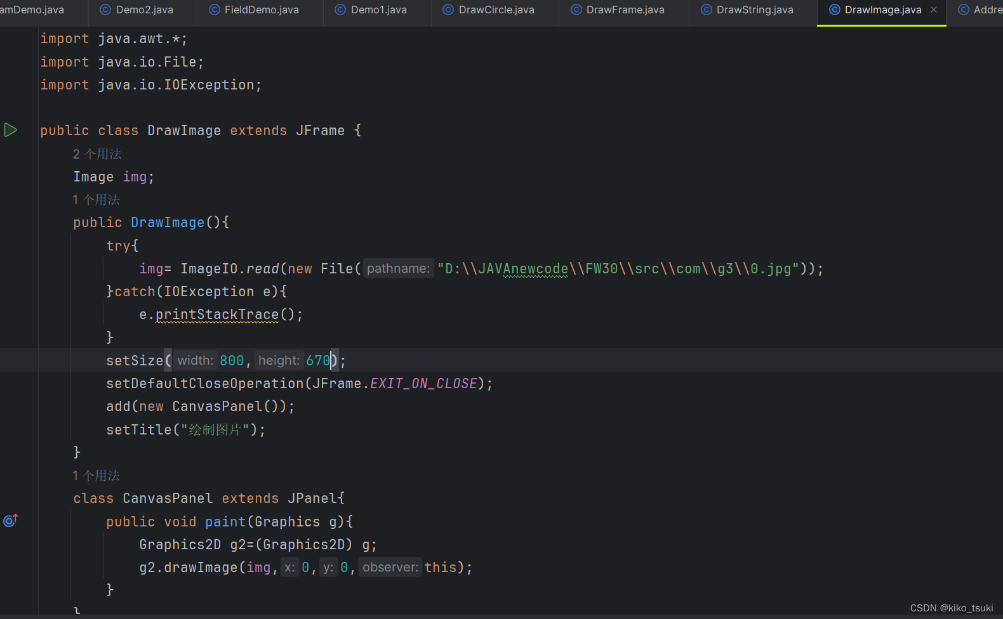Click the "2 个用法" usages hint
This screenshot has height=619, width=1003.
pyautogui.click(x=97, y=154)
